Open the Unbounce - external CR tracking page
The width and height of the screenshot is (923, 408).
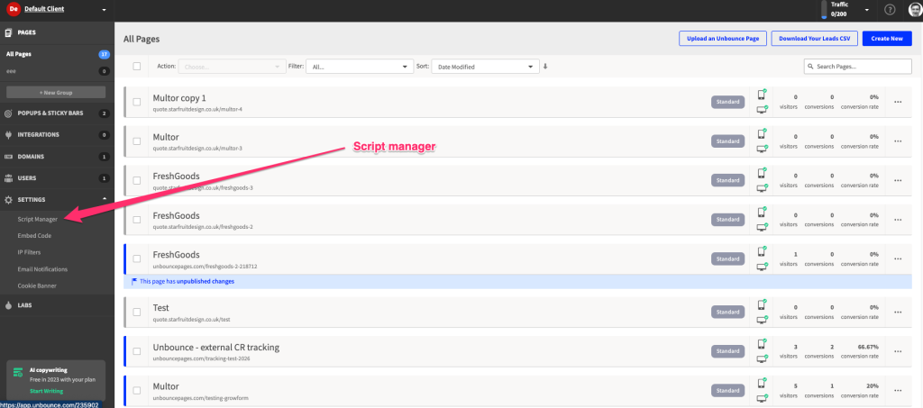(216, 348)
